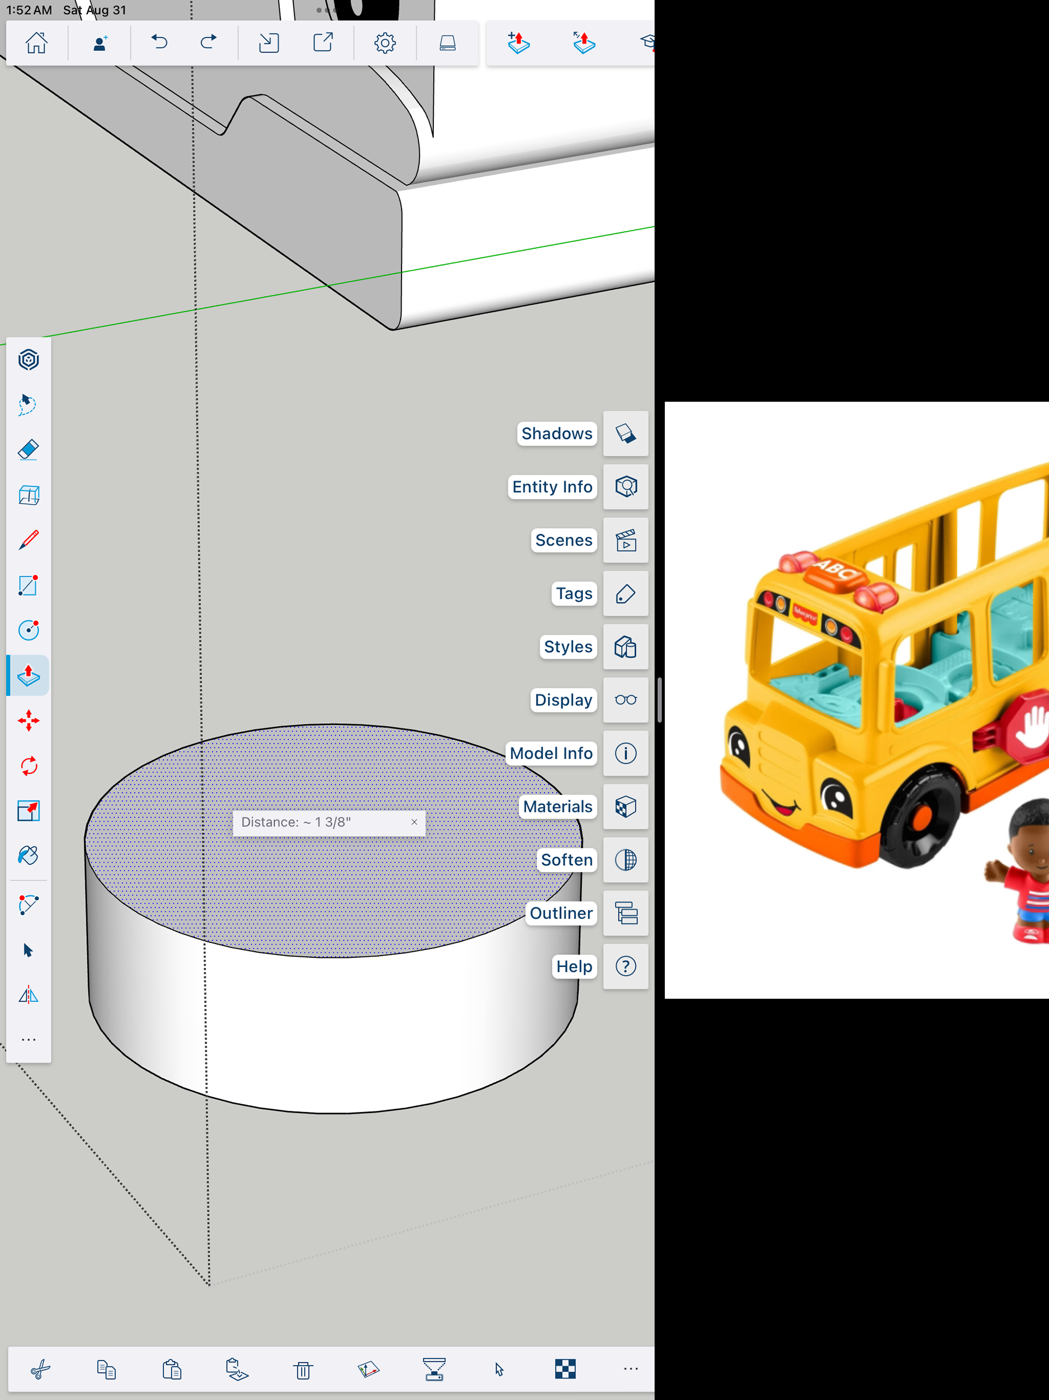
Task: Tap the Undo arrow
Action: [x=160, y=43]
